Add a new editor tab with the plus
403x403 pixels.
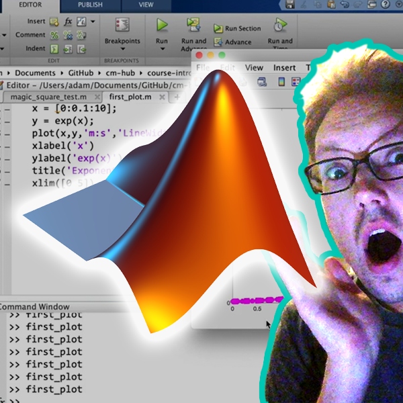(177, 97)
